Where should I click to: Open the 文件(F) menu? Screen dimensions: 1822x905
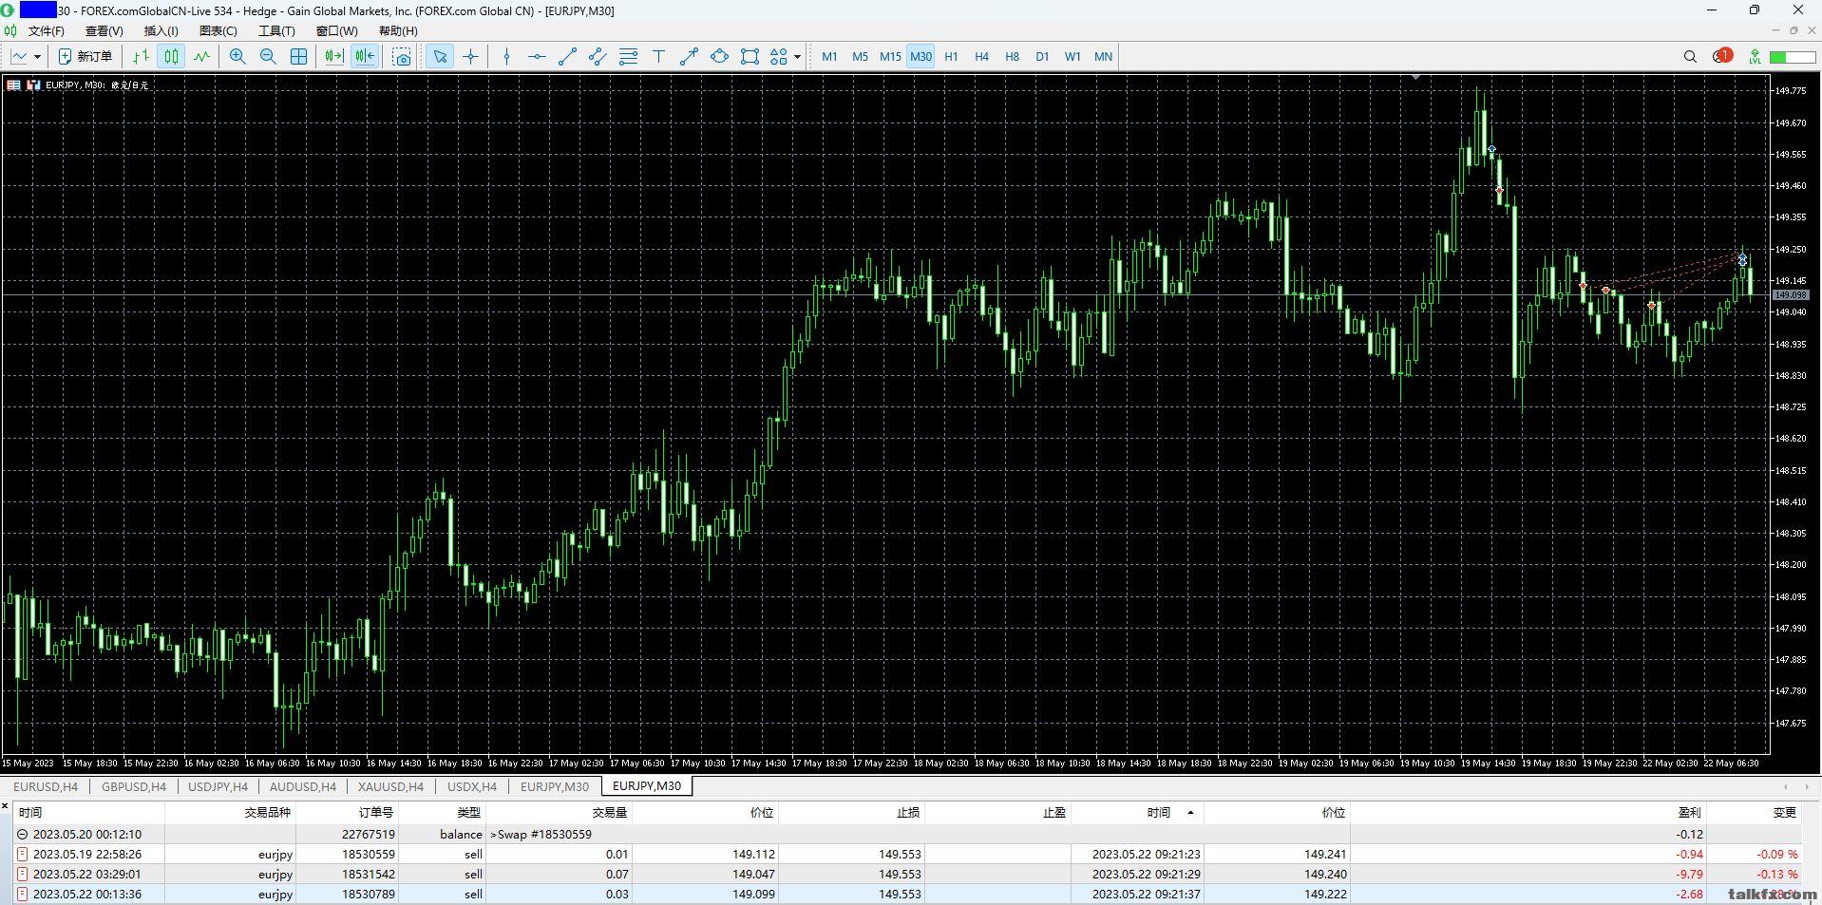[x=47, y=31]
